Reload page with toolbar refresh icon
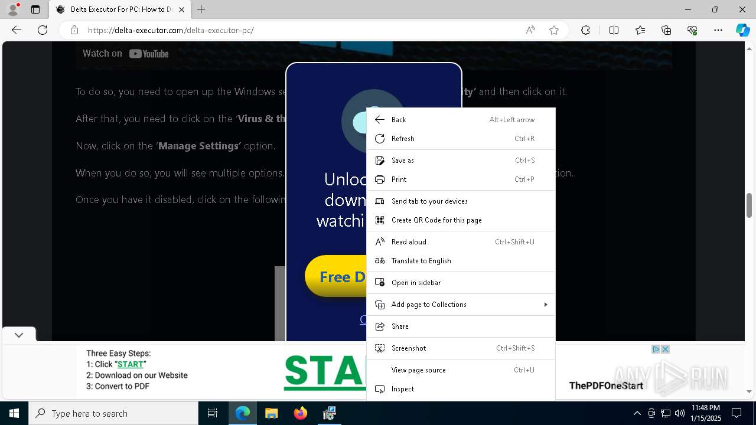Viewport: 756px width, 425px height. [43, 30]
